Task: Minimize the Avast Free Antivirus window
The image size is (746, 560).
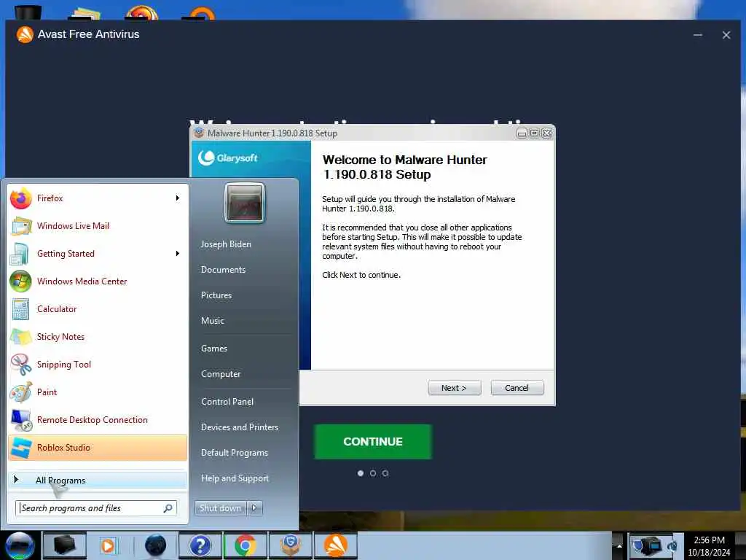Action: pyautogui.click(x=697, y=35)
